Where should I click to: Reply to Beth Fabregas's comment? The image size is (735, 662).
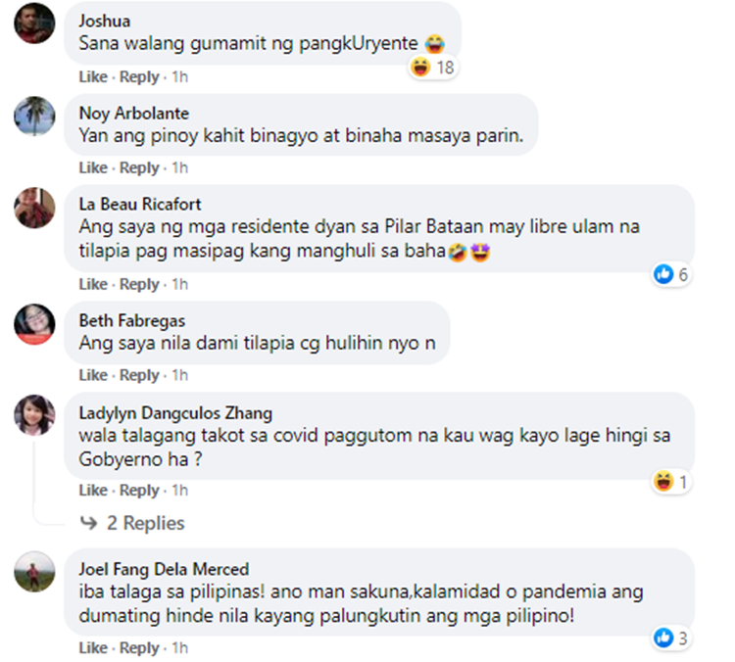click(138, 375)
